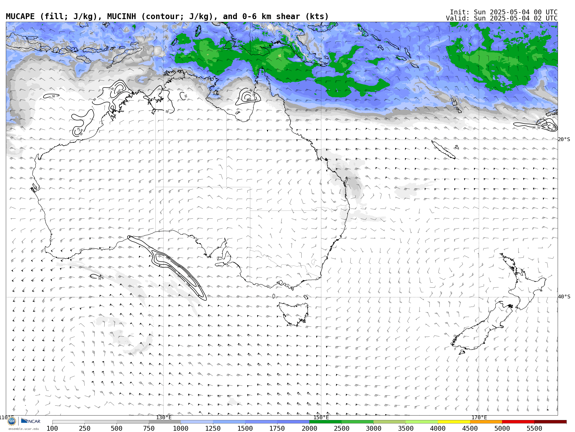Click the NCAR logo
Viewport: 575px width, 432px height.
click(x=31, y=421)
